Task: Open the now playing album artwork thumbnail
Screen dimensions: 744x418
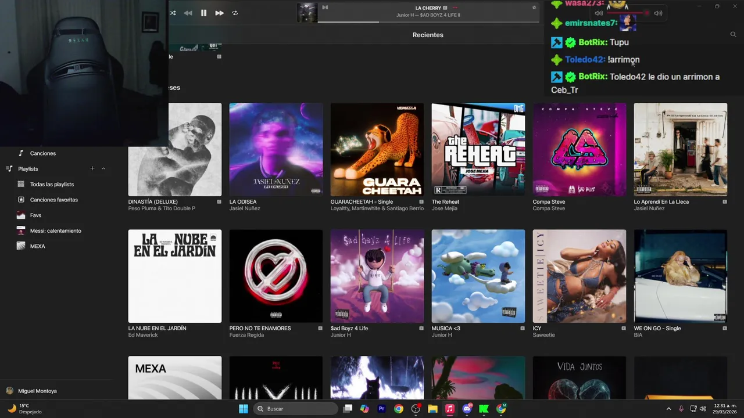Action: pyautogui.click(x=307, y=13)
